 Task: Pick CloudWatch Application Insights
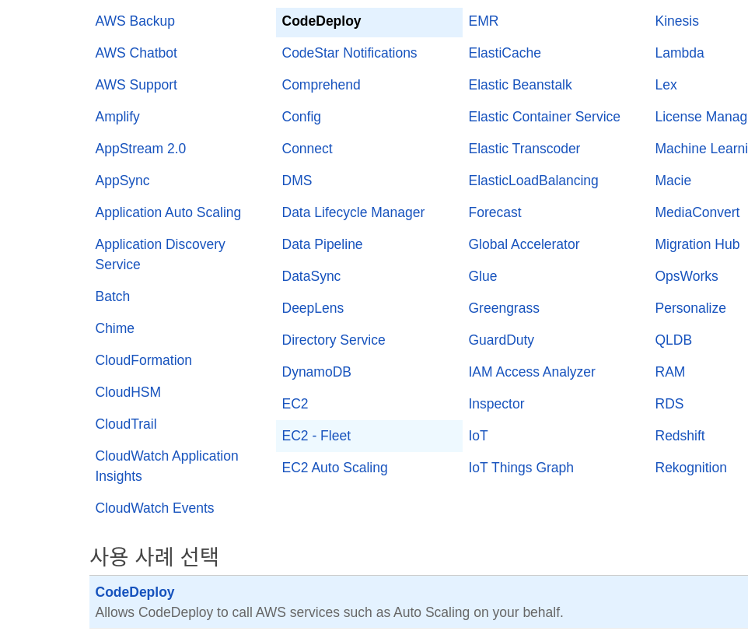click(166, 466)
